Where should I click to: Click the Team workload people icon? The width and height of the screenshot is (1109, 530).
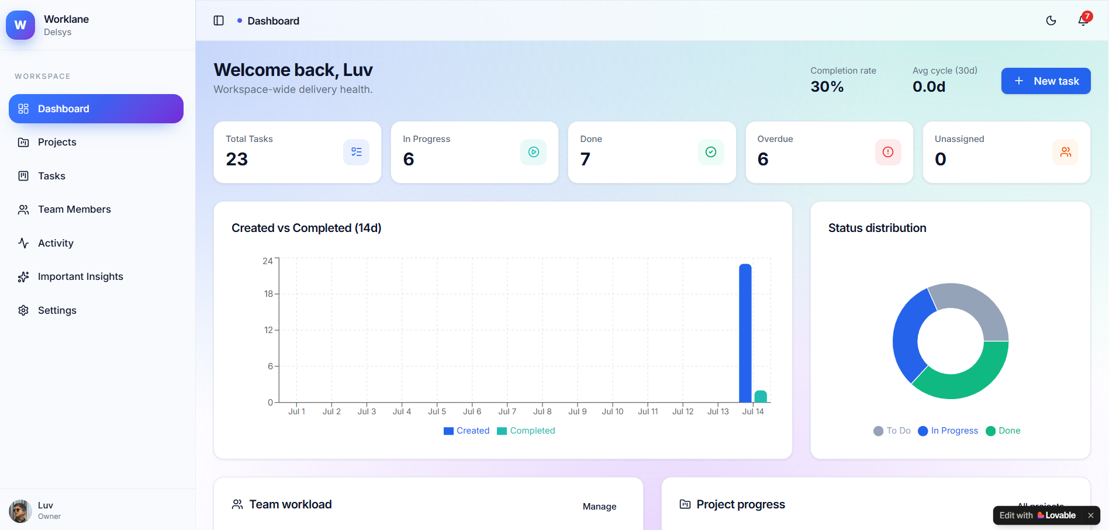[237, 504]
